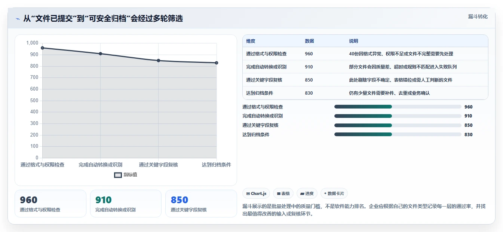Click progress bar for 达到归档条件
The height and width of the screenshot is (232, 503).
(398, 134)
